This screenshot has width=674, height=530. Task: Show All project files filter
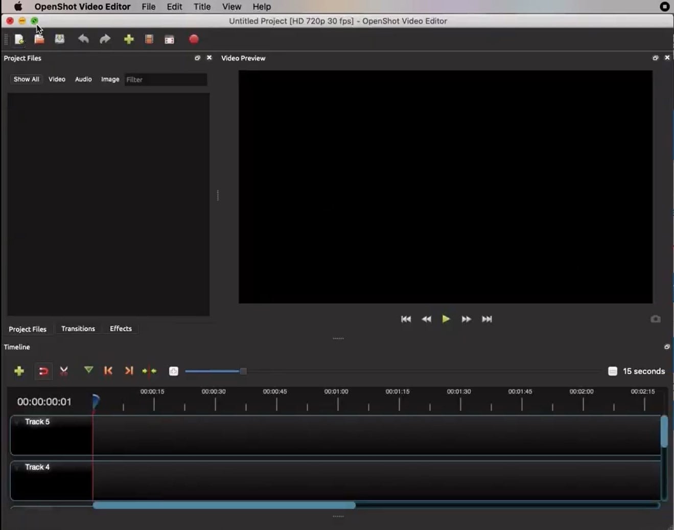pyautogui.click(x=26, y=79)
